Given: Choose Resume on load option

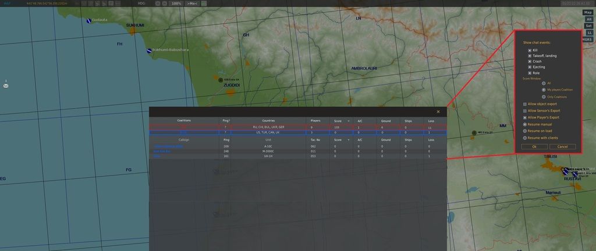Looking at the screenshot, I should 525,131.
